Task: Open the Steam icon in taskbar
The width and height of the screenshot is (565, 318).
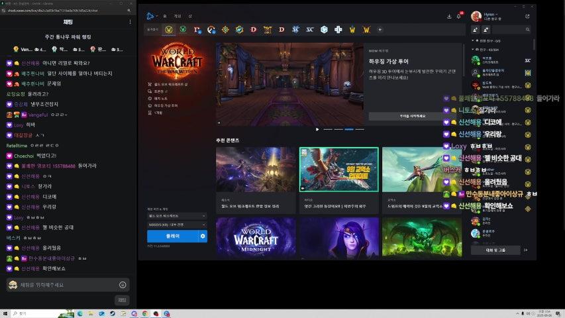Action: (113, 313)
